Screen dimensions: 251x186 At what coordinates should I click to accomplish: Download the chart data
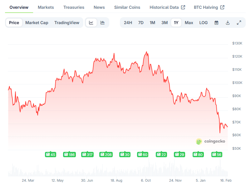(x=228, y=22)
